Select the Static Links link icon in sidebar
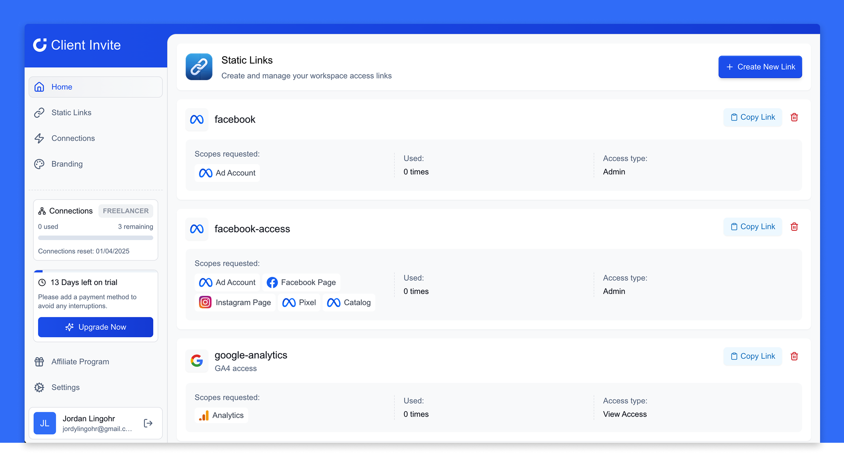 [39, 112]
